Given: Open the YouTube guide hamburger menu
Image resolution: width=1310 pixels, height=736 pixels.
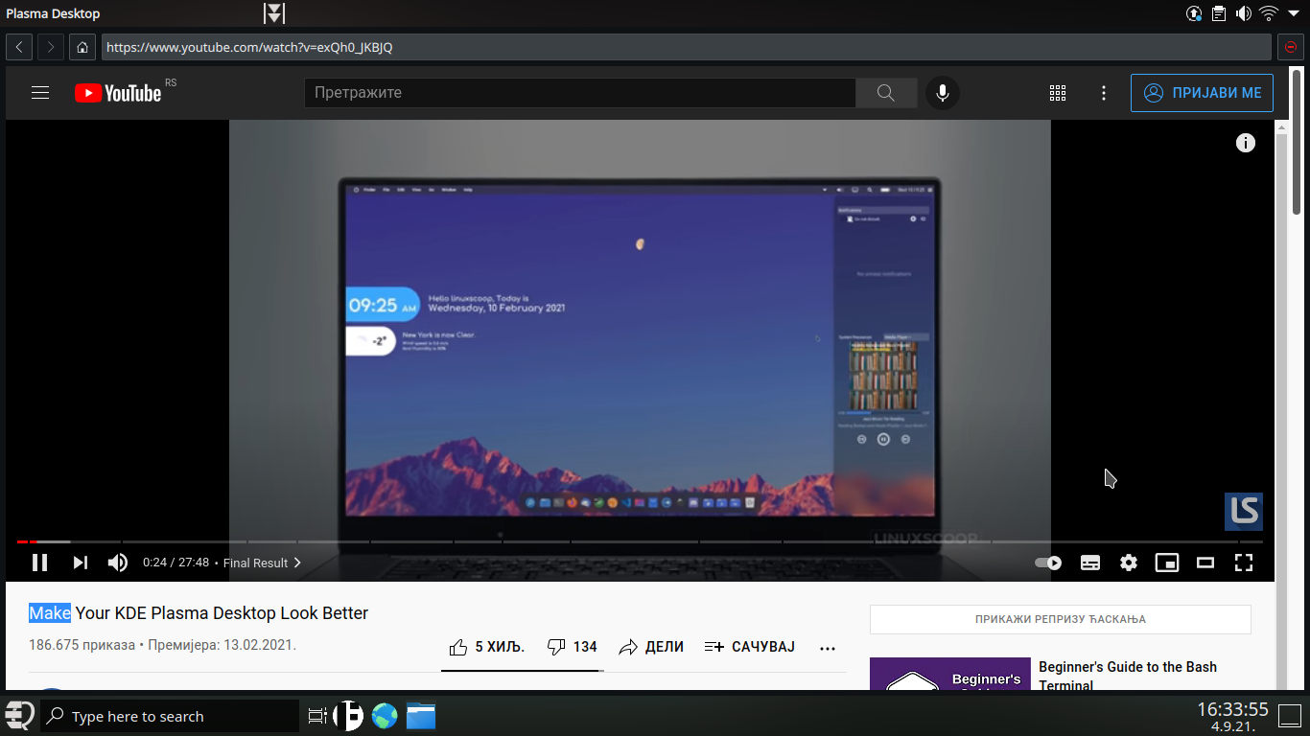Looking at the screenshot, I should tap(40, 93).
